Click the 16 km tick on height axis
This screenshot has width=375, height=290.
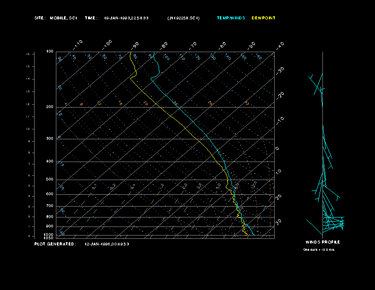coord(28,54)
